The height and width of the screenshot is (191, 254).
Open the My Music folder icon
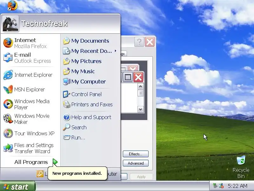(66, 71)
